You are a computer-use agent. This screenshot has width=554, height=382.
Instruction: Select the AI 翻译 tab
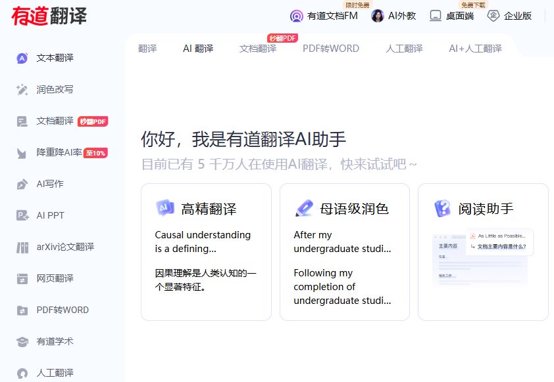(198, 49)
